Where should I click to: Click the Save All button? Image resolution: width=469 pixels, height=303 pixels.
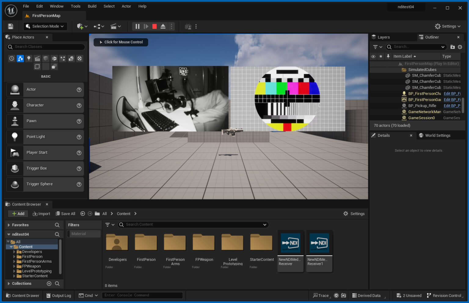tap(65, 213)
